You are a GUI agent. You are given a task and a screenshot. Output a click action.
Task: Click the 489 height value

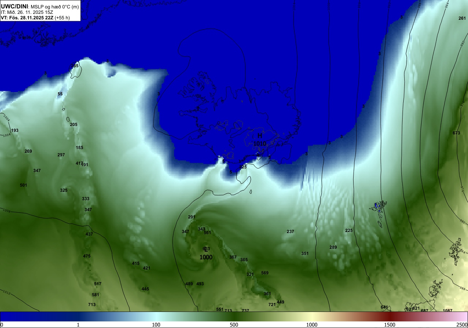click(x=189, y=284)
